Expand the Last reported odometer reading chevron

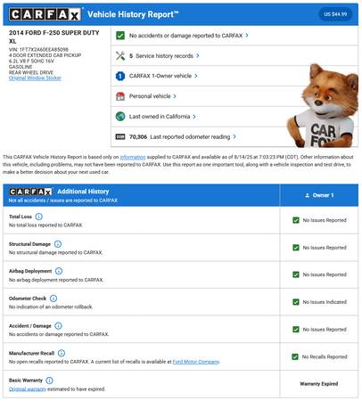click(234, 136)
